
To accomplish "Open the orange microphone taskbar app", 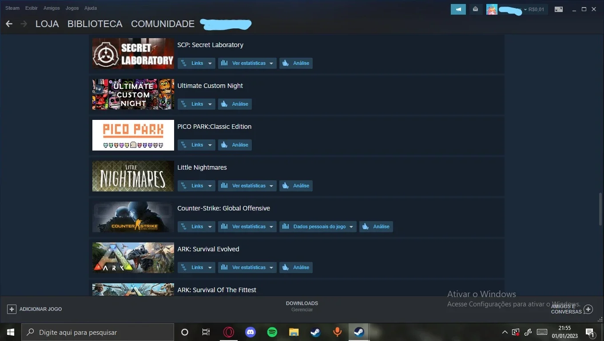I will (337, 332).
